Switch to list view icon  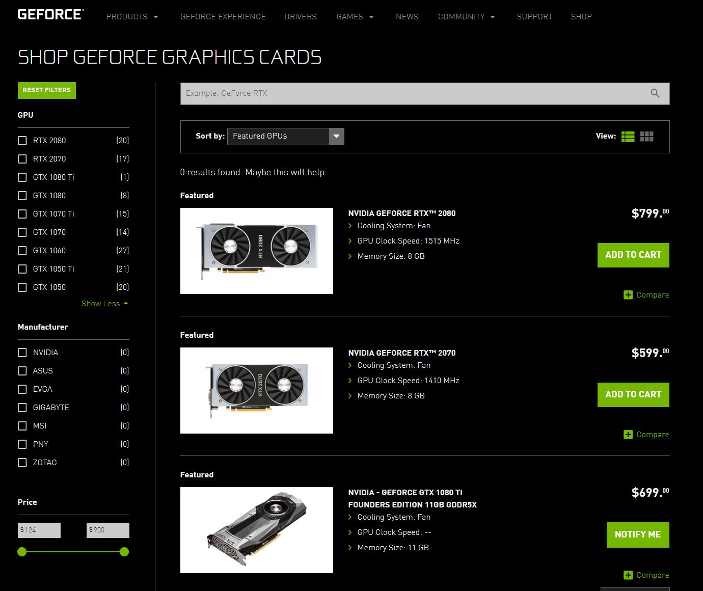click(x=628, y=137)
